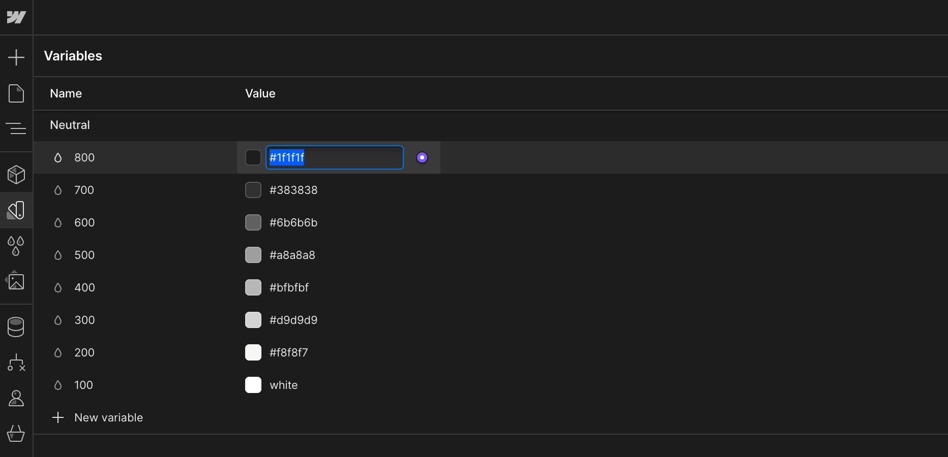Select the color type icon beside 700
Screen dimensions: 948x457
[57, 190]
